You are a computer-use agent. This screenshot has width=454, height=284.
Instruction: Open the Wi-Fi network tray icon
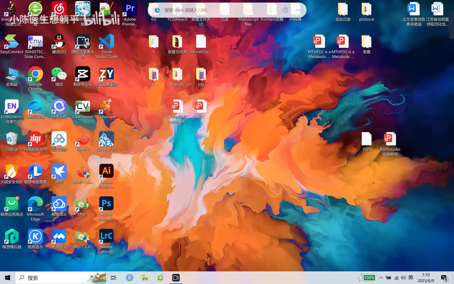point(396,278)
